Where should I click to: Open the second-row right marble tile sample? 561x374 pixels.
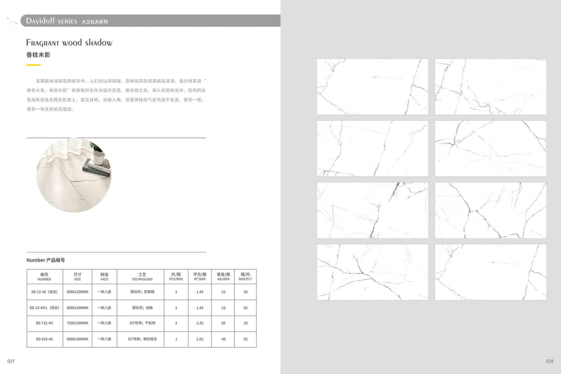pyautogui.click(x=491, y=149)
